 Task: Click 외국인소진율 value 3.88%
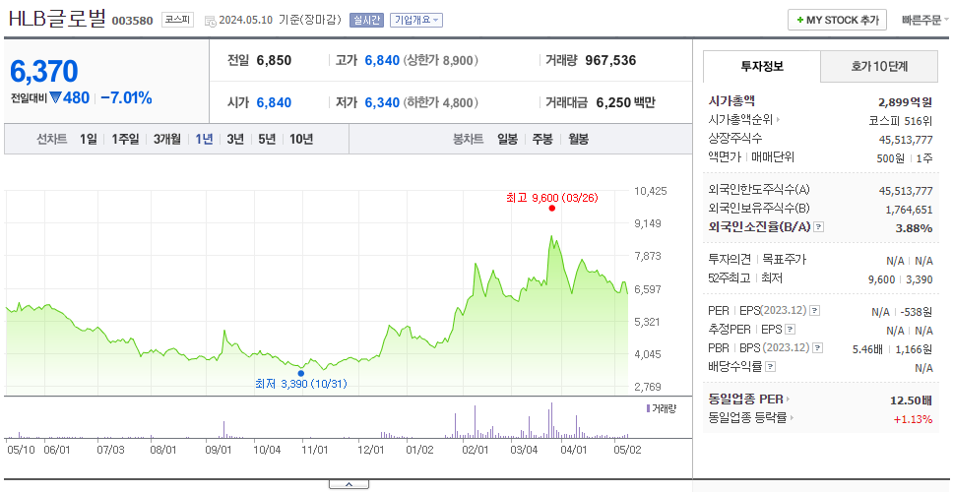point(914,228)
